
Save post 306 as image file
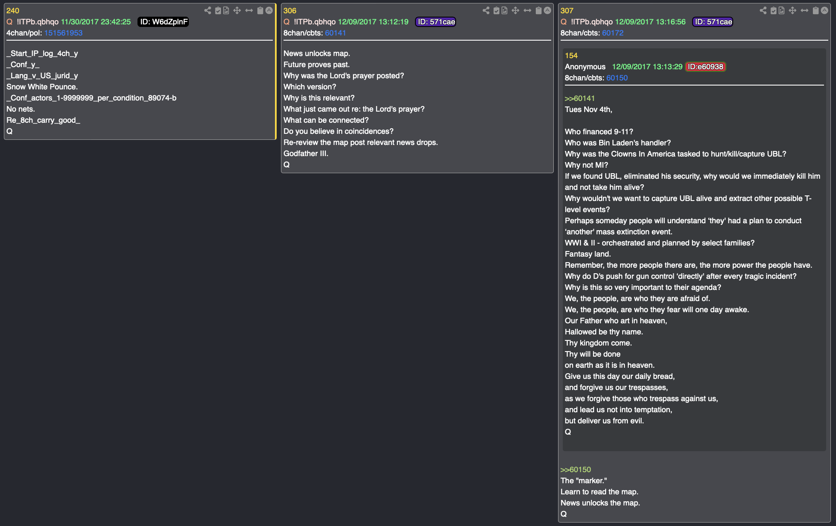[x=505, y=10]
